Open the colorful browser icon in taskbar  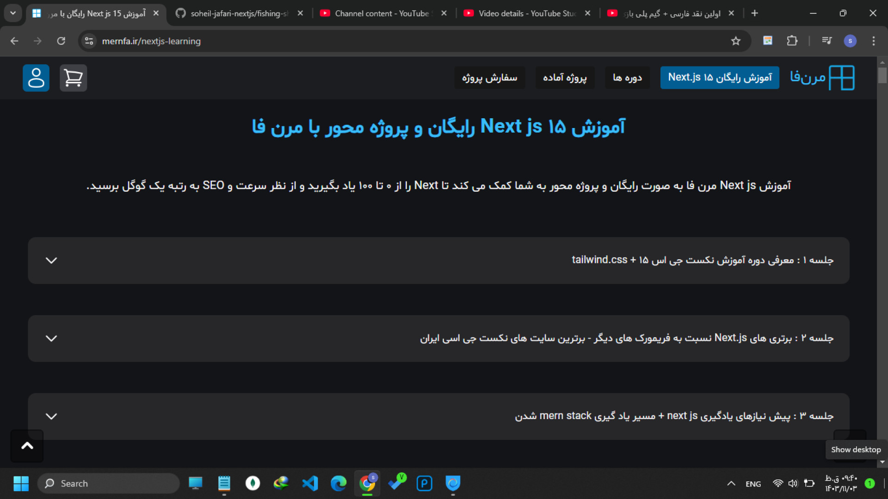click(x=281, y=483)
